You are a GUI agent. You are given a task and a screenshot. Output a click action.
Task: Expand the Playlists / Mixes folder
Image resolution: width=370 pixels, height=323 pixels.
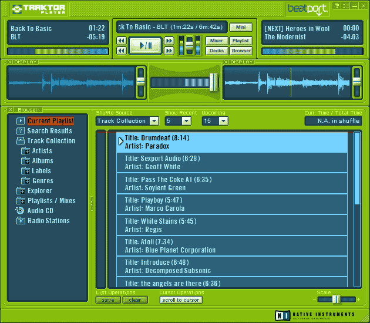click(21, 201)
